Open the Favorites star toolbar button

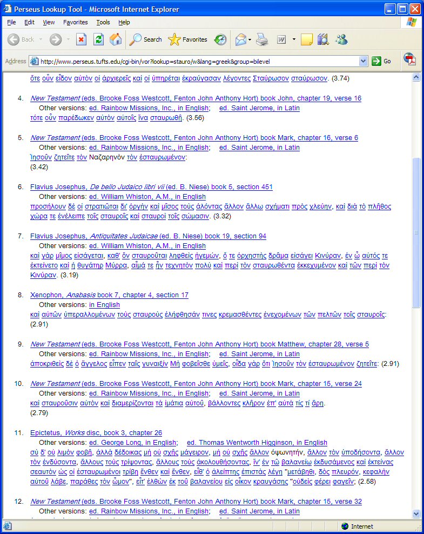(x=187, y=39)
